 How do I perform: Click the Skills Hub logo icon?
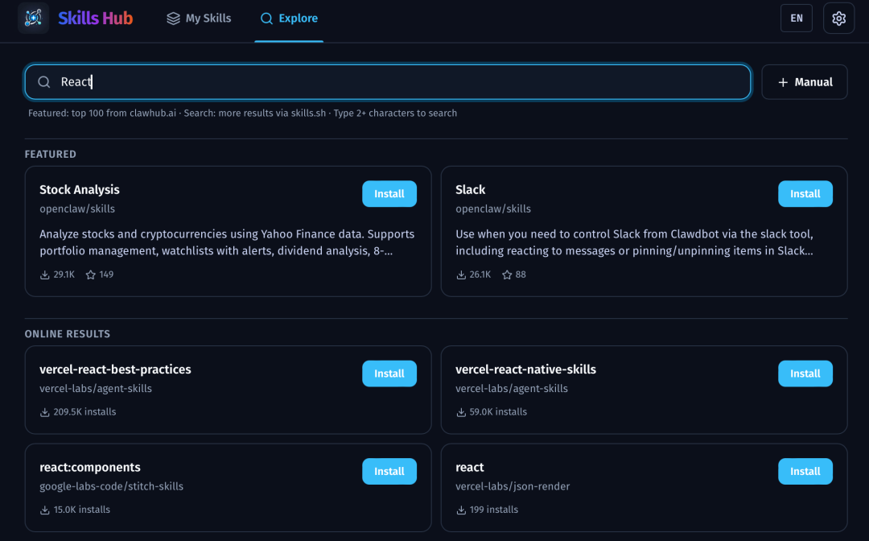33,18
